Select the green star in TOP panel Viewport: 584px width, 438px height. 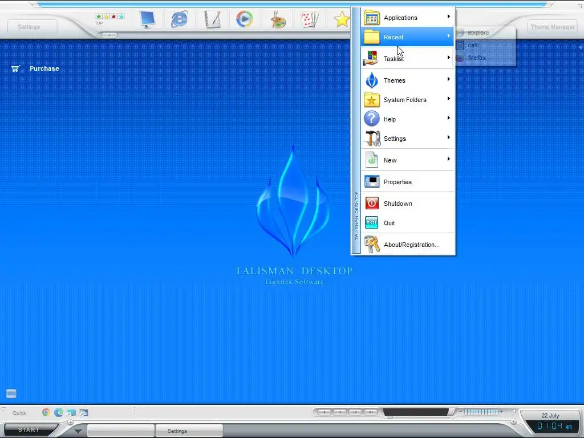pyautogui.click(x=99, y=17)
